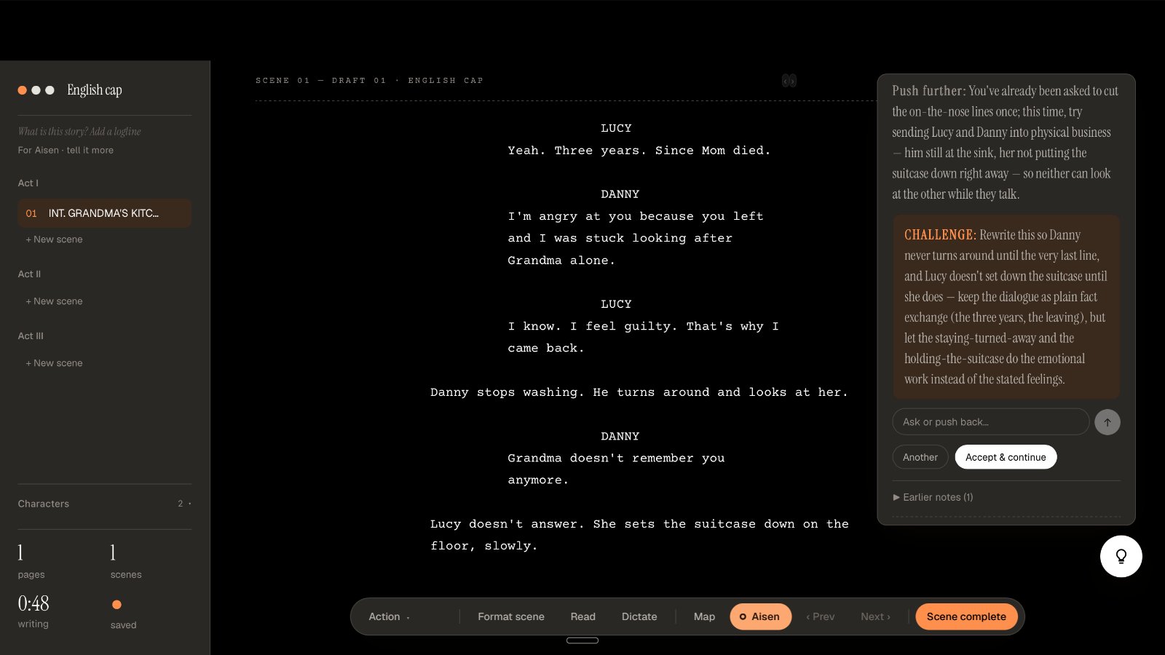1165x655 pixels.
Task: Open Read mode from the toolbar
Action: click(x=582, y=616)
